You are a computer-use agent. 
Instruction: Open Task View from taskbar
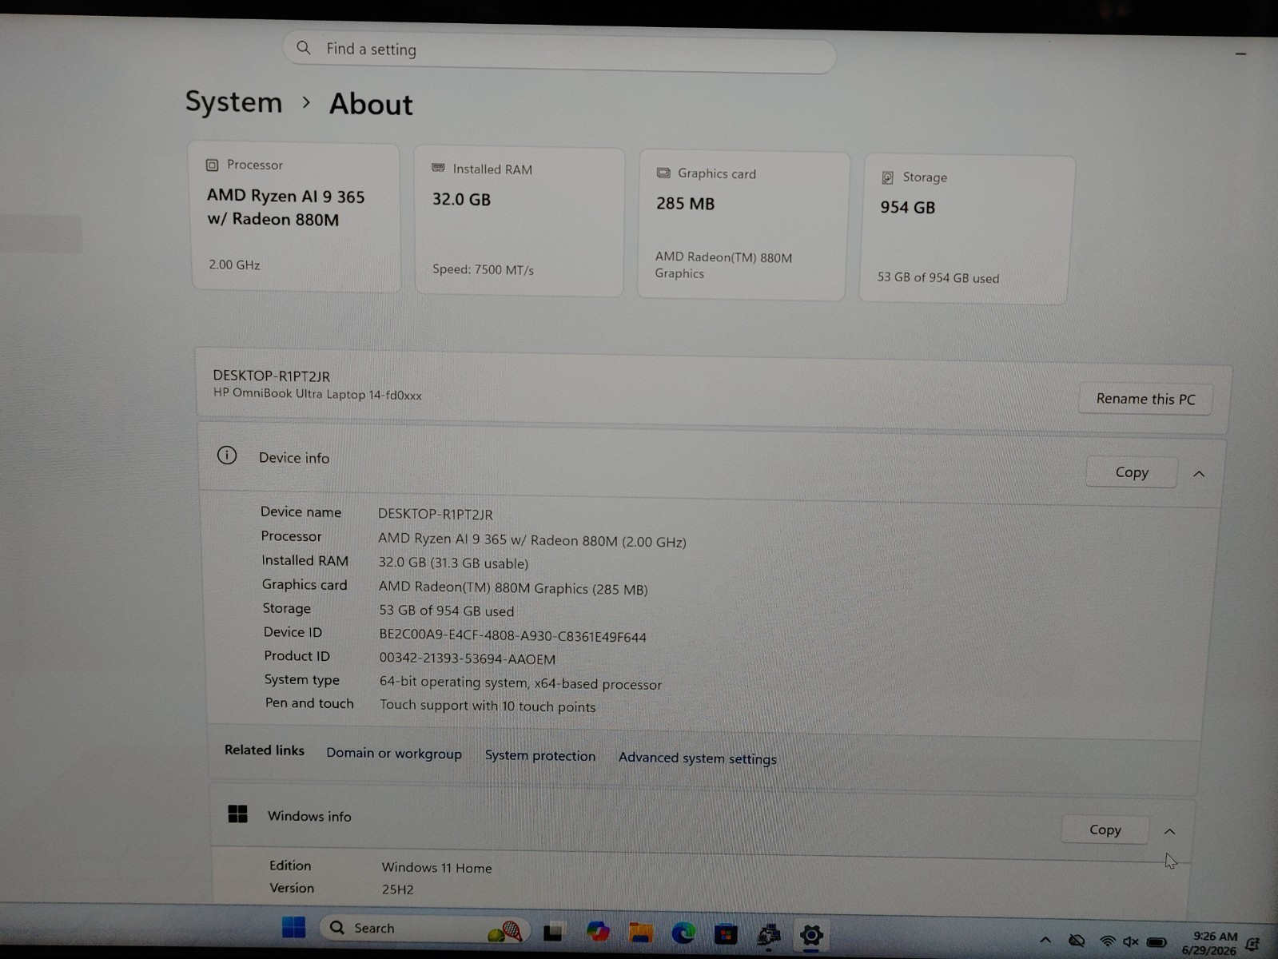[553, 932]
